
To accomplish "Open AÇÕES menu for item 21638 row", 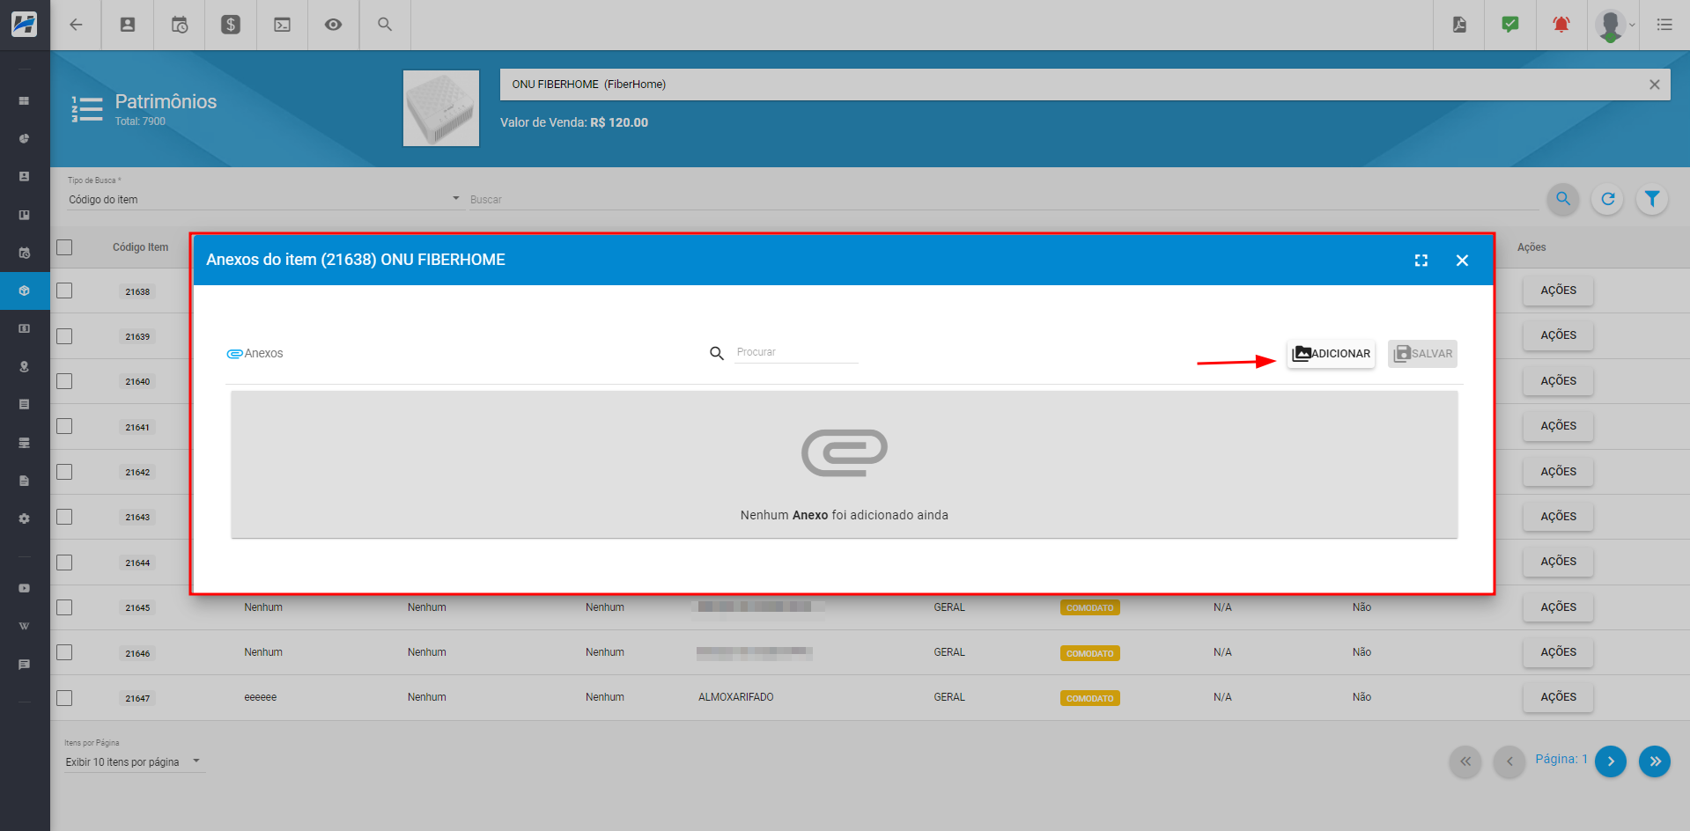I will pyautogui.click(x=1558, y=290).
